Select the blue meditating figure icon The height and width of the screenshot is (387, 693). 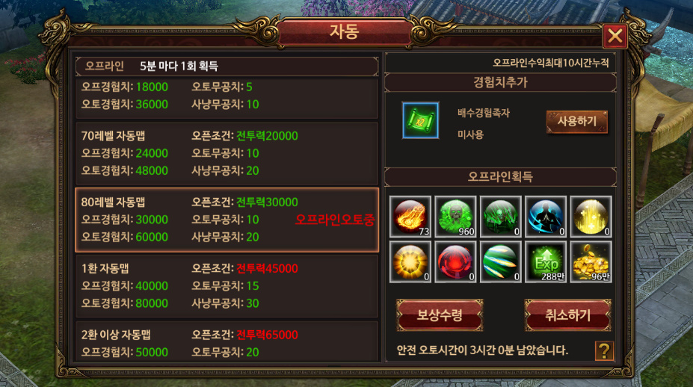click(x=546, y=217)
